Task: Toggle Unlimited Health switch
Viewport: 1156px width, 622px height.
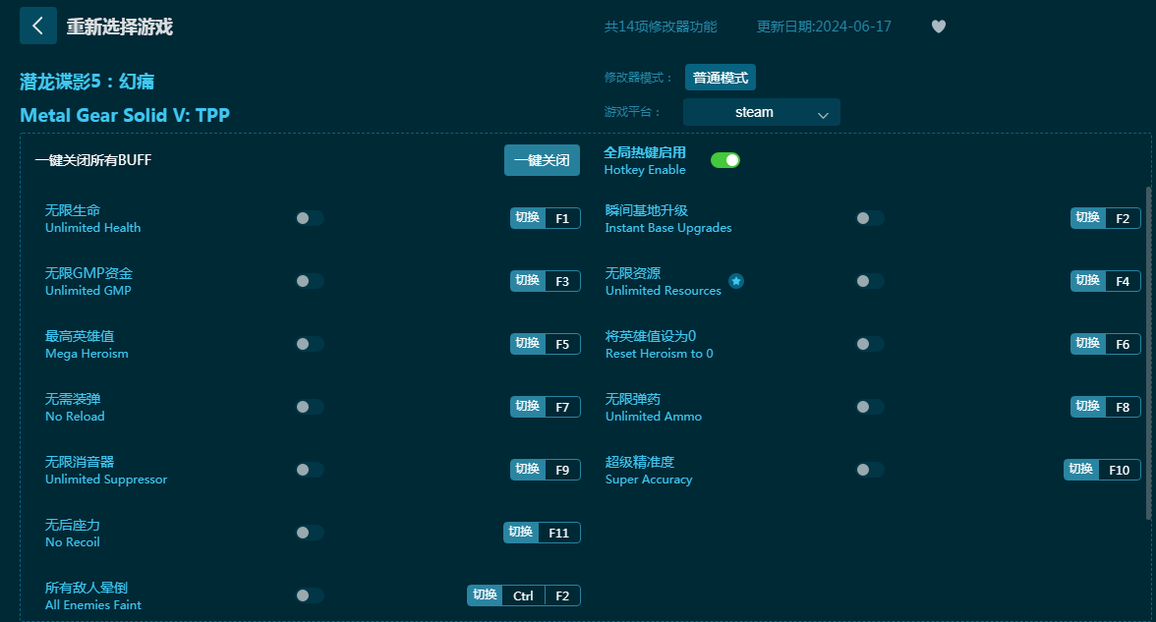Action: point(310,218)
